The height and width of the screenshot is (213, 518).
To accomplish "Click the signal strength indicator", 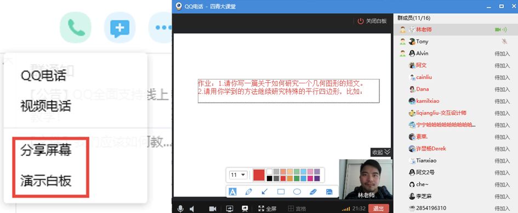I will pos(345,209).
